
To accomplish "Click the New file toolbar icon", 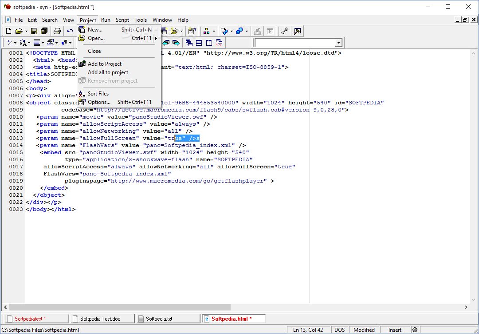I will tap(8, 31).
